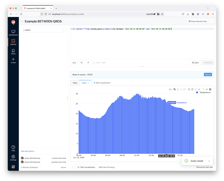The height and width of the screenshot is (181, 224).
Task: Click the Temperature legend label
Action: point(205,93)
